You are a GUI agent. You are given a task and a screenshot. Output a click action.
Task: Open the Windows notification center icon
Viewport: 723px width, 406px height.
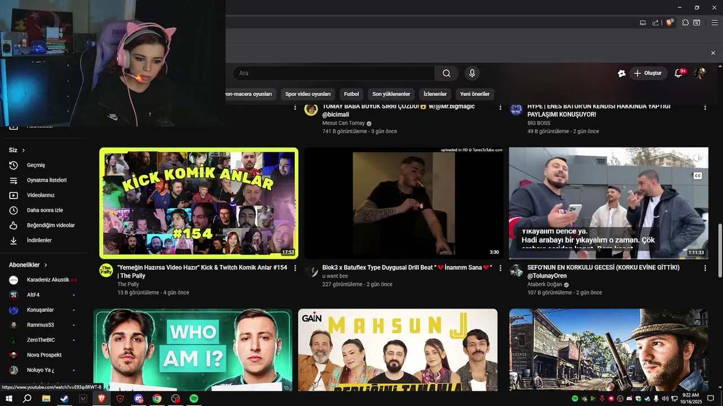coord(711,399)
